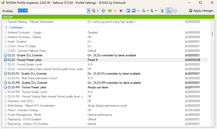Click the green NVIDIA logo toolbar icon
217x129 pixels.
tap(109, 11)
